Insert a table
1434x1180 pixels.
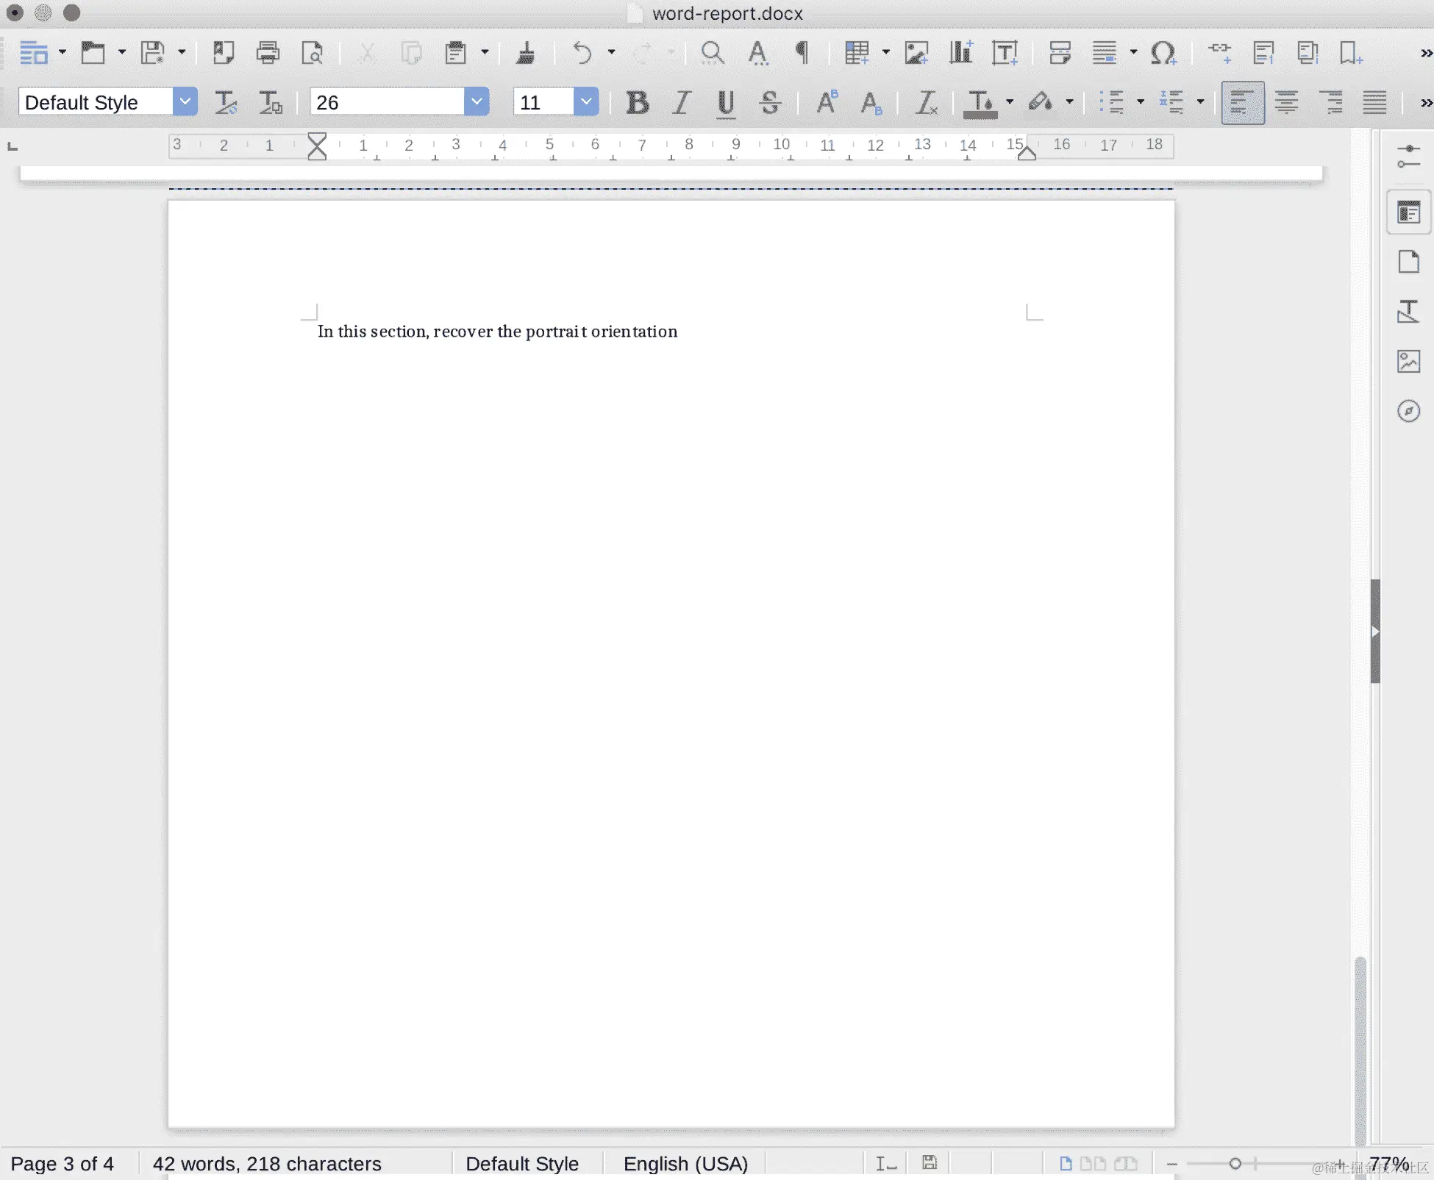point(857,53)
